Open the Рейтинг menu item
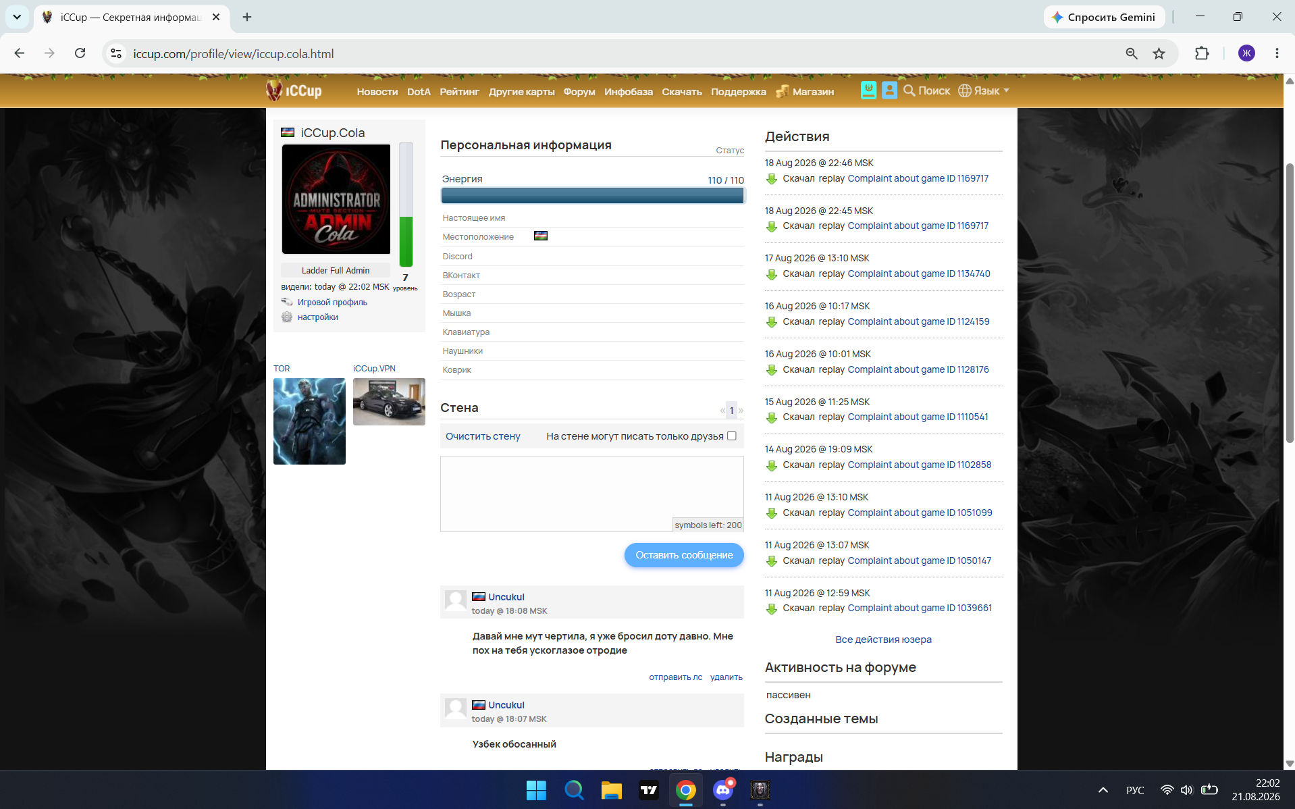The image size is (1295, 809). [x=459, y=92]
